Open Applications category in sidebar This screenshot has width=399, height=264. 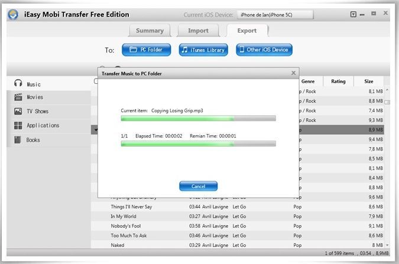(49, 126)
